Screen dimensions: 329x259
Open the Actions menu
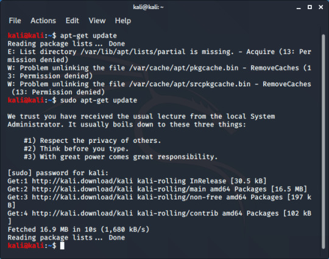pos(43,21)
